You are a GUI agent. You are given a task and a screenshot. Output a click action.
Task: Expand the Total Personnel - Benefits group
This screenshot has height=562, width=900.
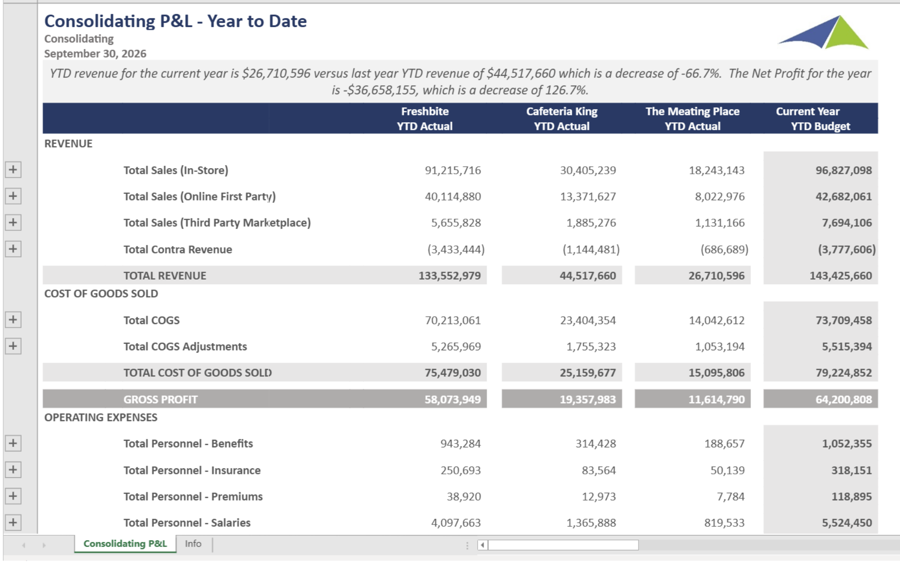13,443
